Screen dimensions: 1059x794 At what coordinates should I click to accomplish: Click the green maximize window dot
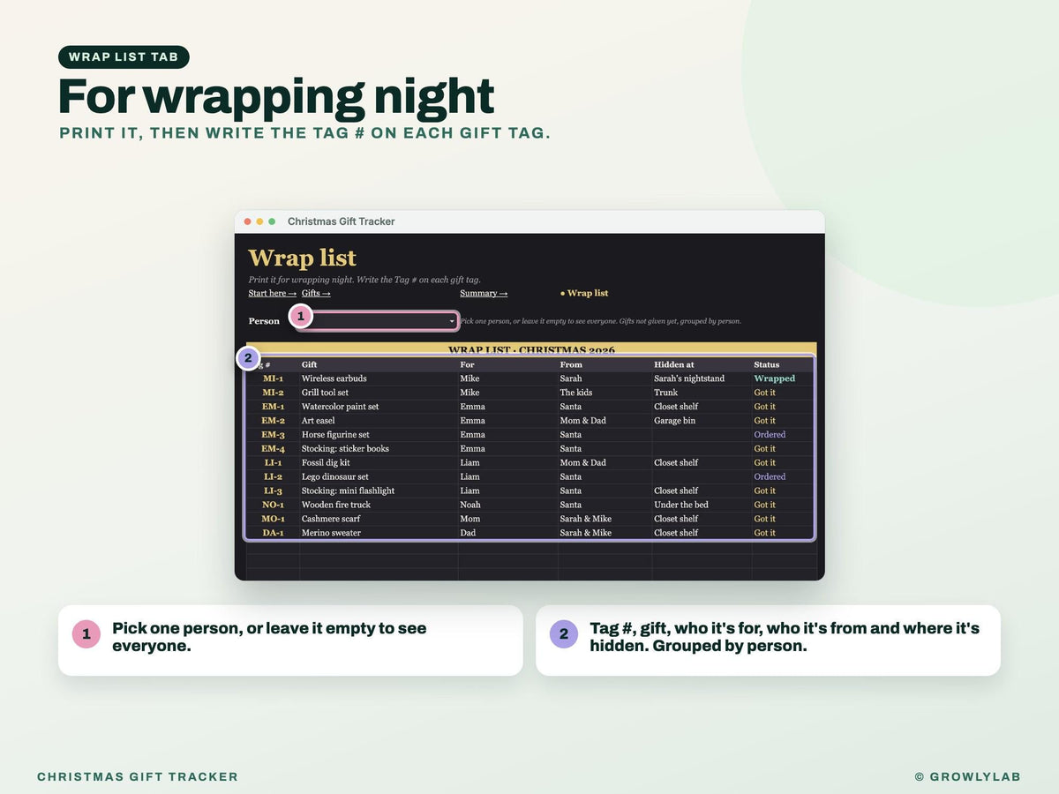(x=272, y=221)
